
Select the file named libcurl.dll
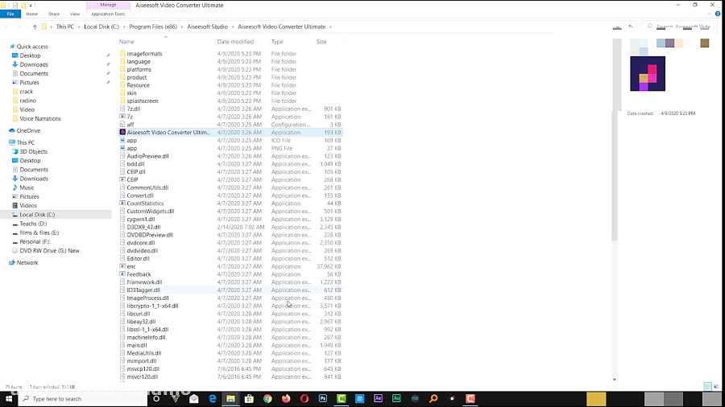click(x=139, y=314)
